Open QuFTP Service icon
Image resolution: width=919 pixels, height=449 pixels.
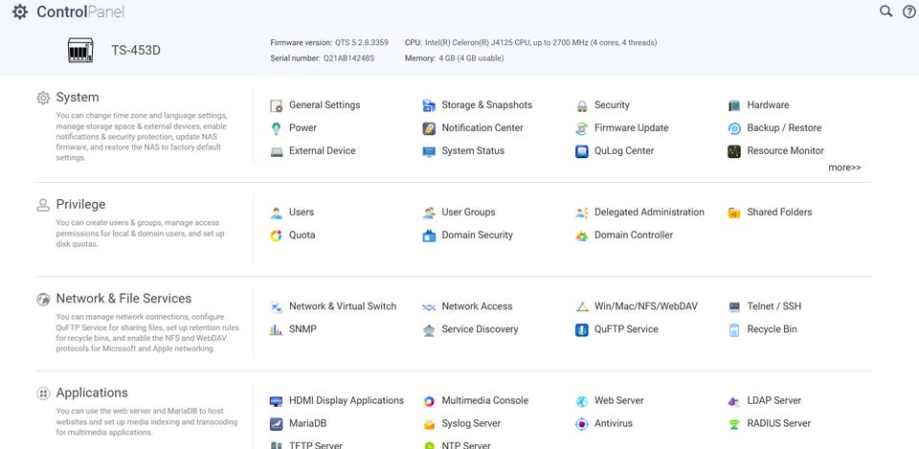coord(581,330)
